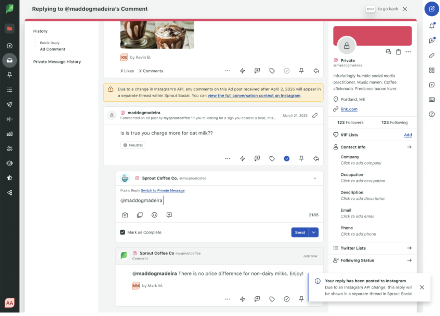Open Smart Inbox in left sidebar
440x316 pixels.
[10, 60]
